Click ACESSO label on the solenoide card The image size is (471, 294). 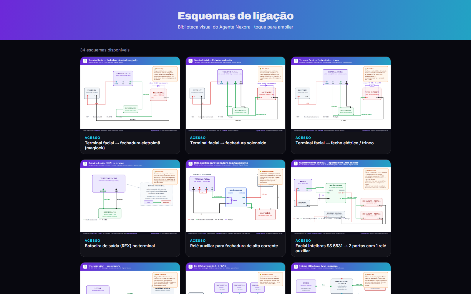(198, 138)
